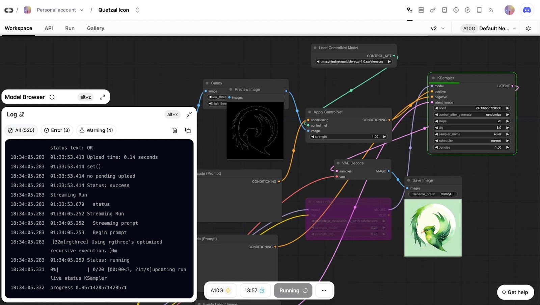Expand the Model Browser panel
Screen dimensions: 540x305
coord(102,97)
